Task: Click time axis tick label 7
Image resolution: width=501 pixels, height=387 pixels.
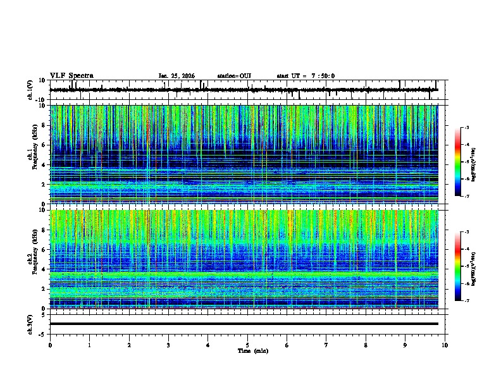Action: (326, 345)
